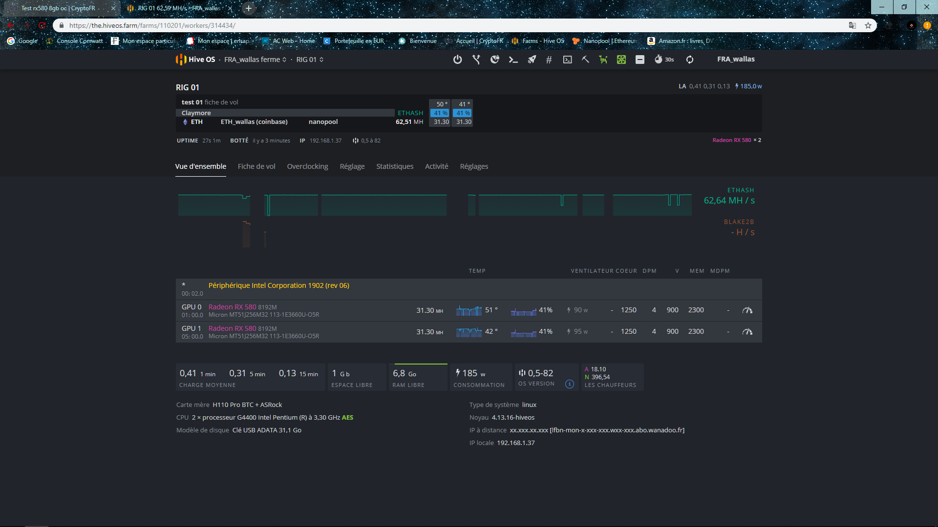Click the Radeon RX 580 × 2 summary label

(737, 140)
